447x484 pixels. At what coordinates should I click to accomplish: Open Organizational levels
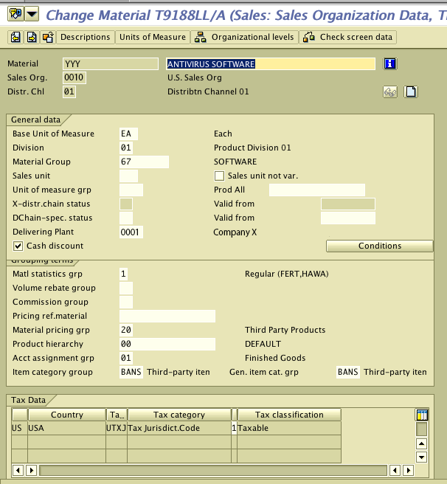tap(244, 38)
